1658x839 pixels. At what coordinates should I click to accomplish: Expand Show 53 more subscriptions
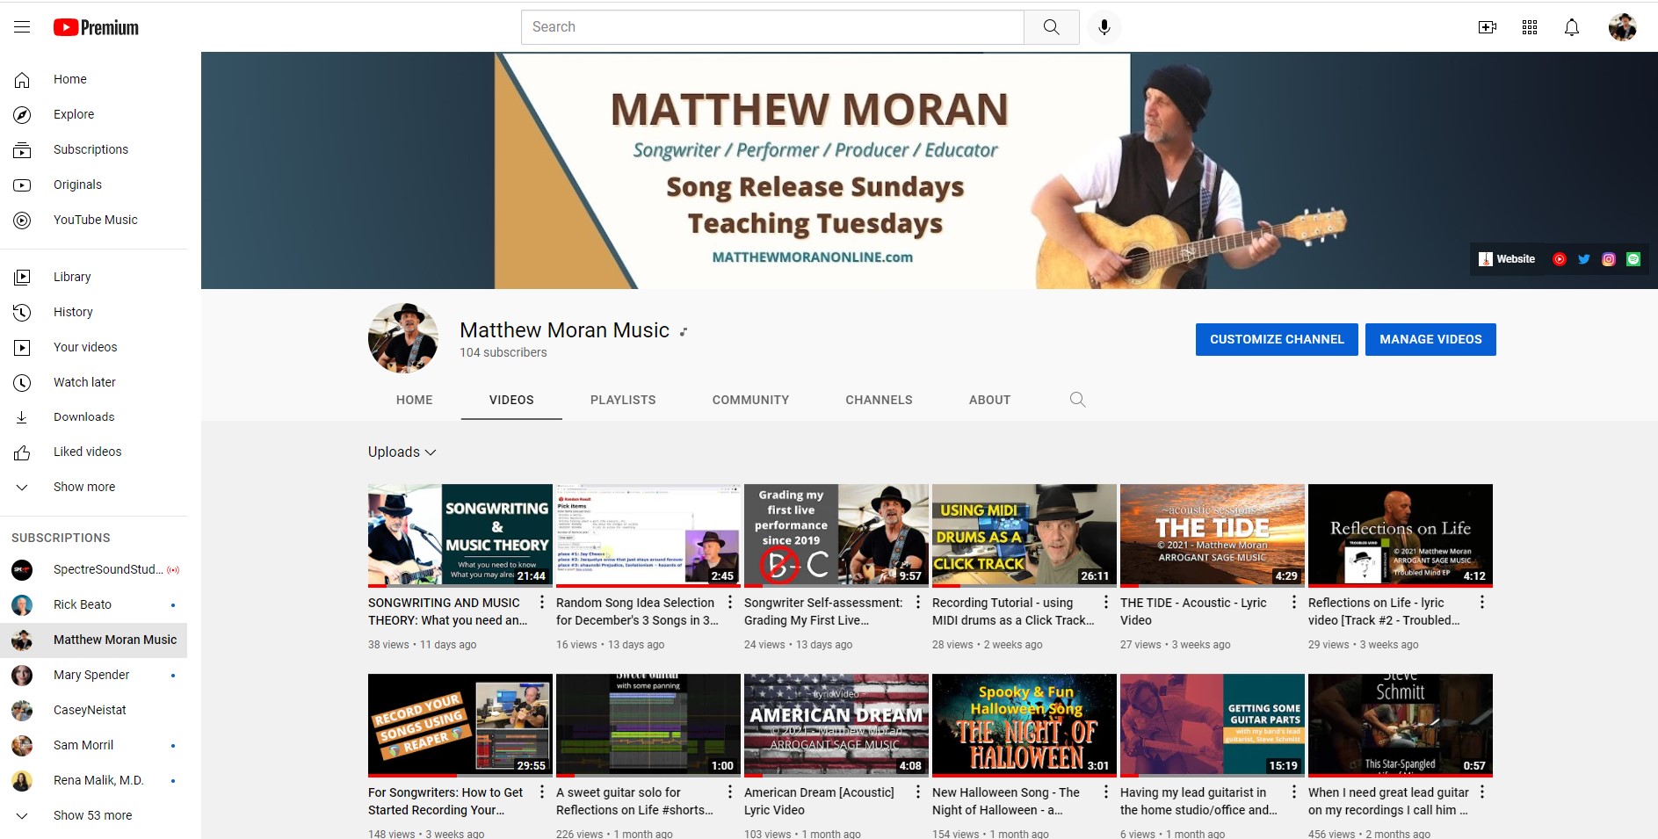tap(94, 815)
